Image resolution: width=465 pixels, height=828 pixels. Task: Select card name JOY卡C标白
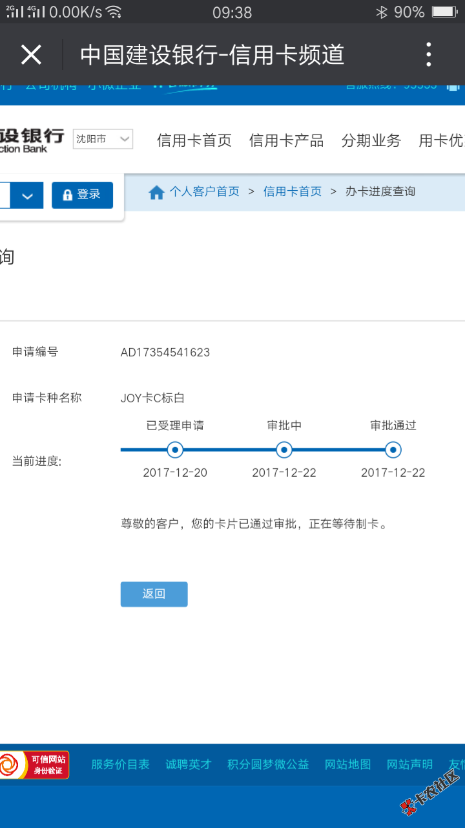152,398
